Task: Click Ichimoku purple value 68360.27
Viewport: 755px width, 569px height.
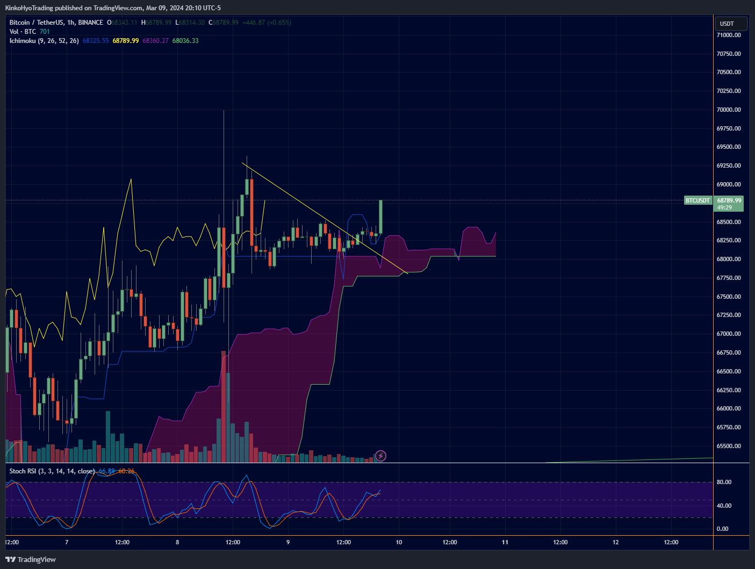Action: (x=155, y=41)
